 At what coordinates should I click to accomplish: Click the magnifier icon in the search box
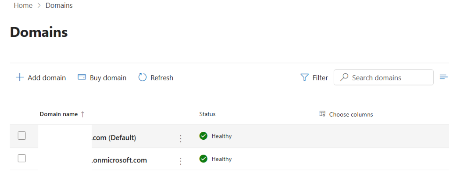(x=344, y=77)
